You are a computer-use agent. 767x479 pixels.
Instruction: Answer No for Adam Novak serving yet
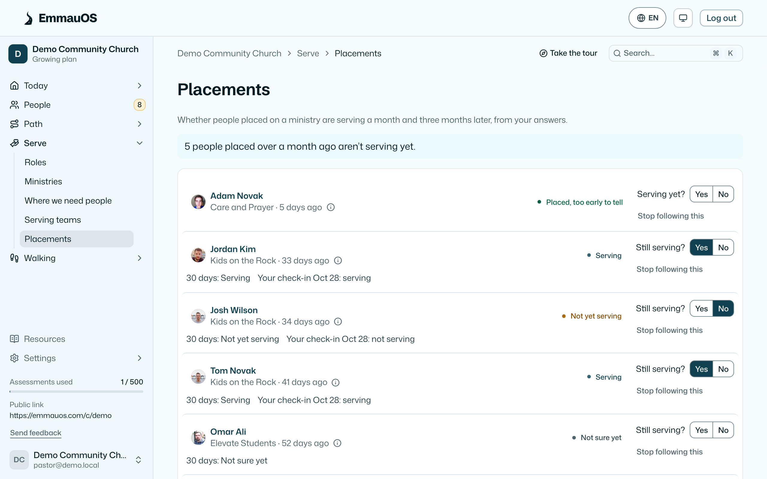723,194
